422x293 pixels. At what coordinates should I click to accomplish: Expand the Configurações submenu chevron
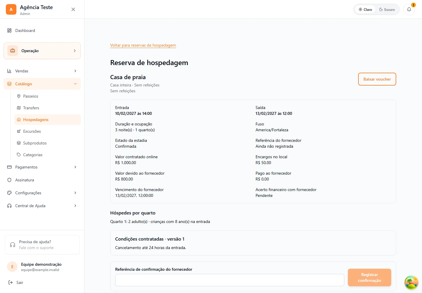[75, 193]
